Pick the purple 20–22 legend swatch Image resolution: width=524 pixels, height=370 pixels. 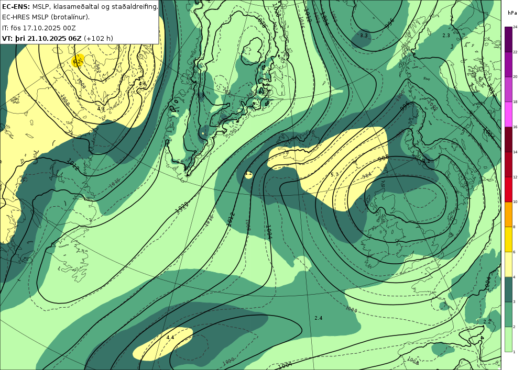[508, 64]
